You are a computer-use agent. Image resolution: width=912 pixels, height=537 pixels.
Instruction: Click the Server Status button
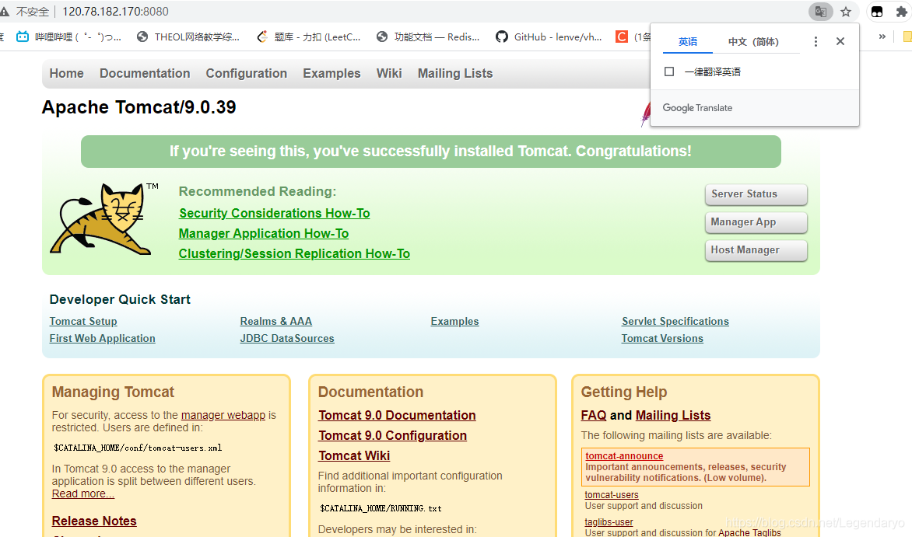point(756,194)
